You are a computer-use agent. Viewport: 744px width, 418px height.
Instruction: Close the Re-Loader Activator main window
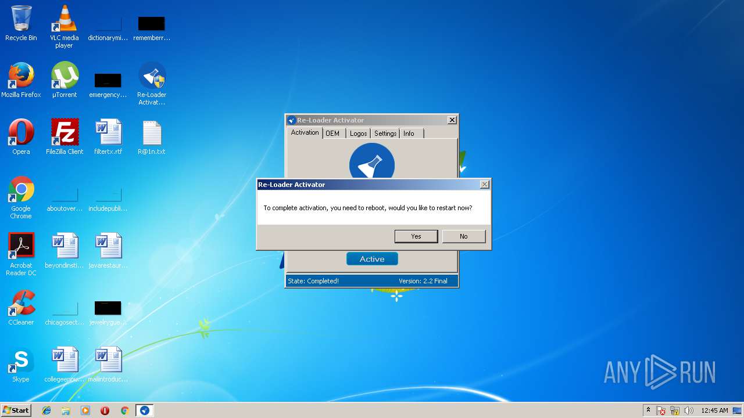point(452,120)
